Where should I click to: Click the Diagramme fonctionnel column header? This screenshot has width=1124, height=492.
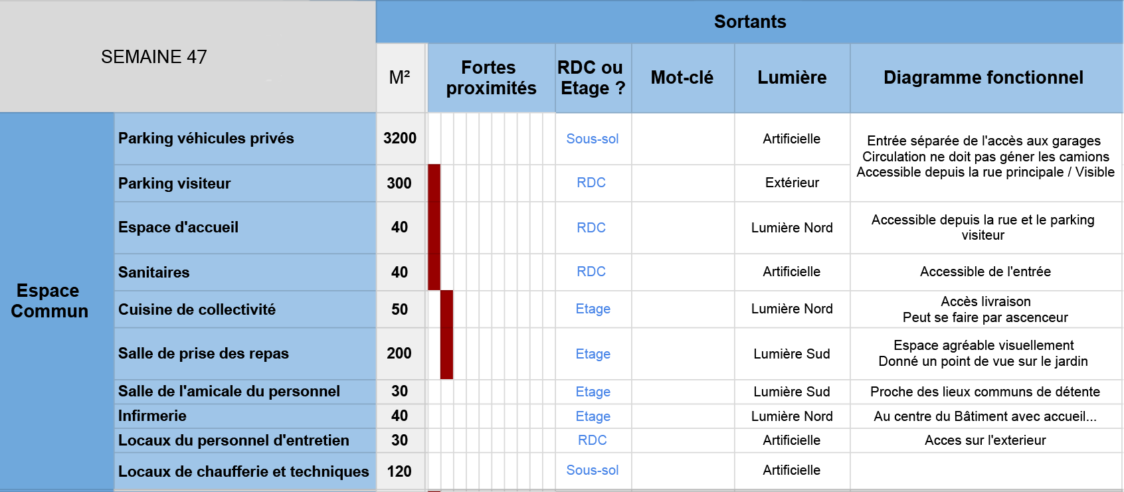[983, 78]
